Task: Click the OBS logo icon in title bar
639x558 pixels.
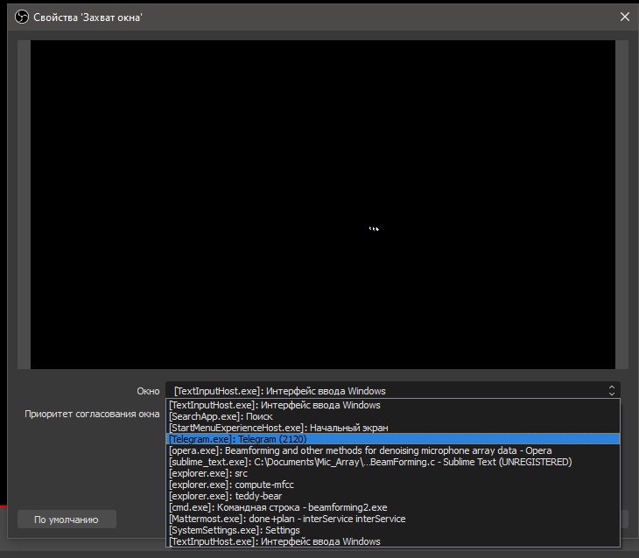Action: (x=22, y=17)
